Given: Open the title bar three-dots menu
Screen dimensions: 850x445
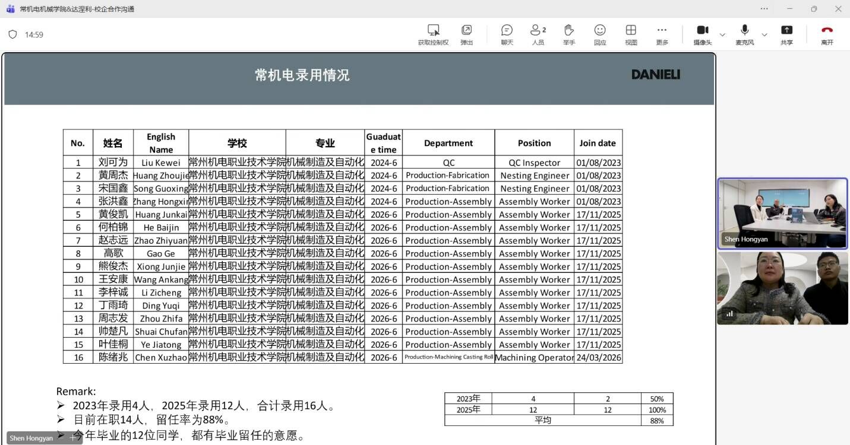Looking at the screenshot, I should click(764, 9).
